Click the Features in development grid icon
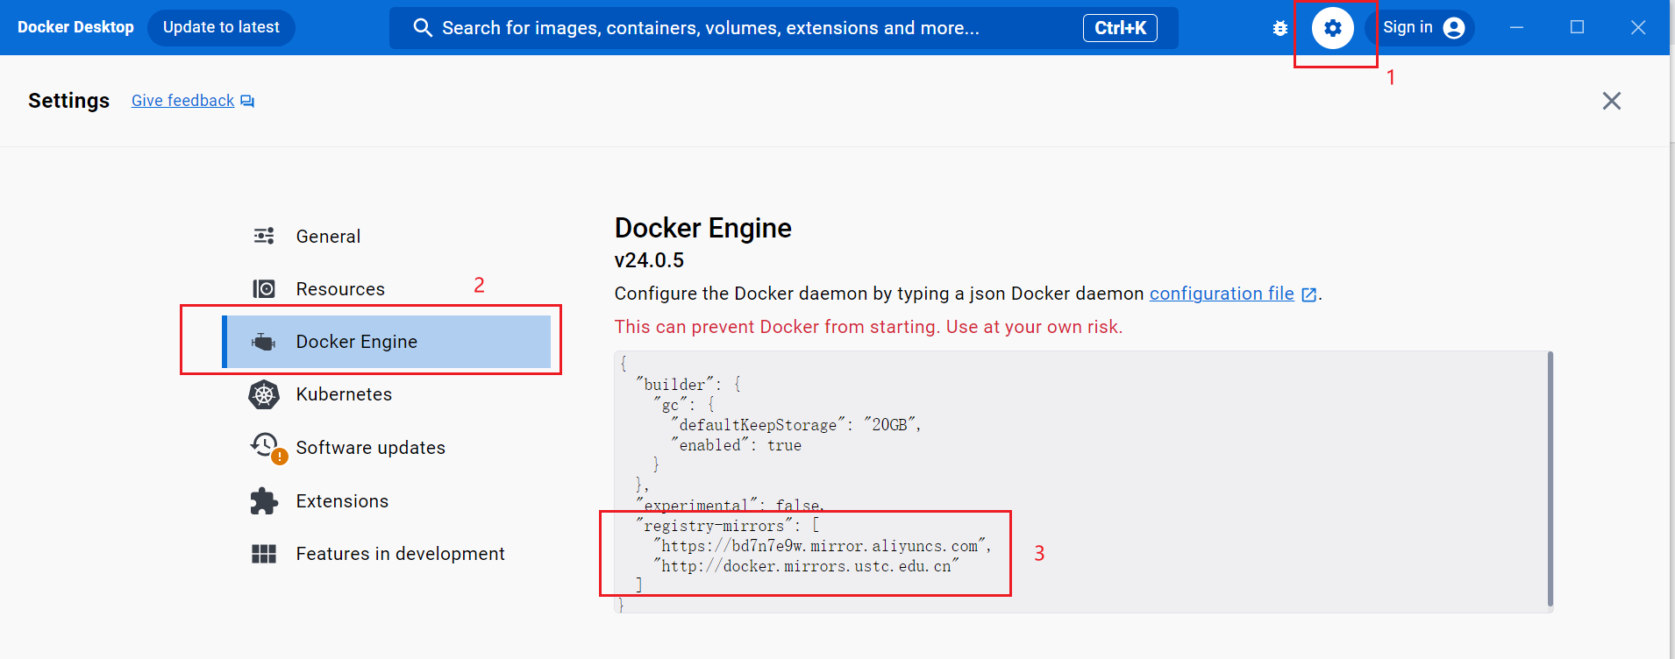The image size is (1675, 659). [264, 554]
